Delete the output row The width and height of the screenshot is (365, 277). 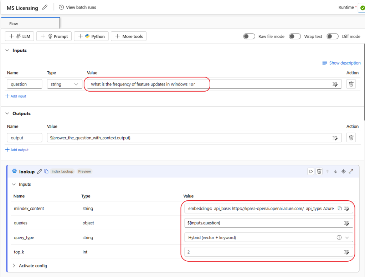coord(351,138)
